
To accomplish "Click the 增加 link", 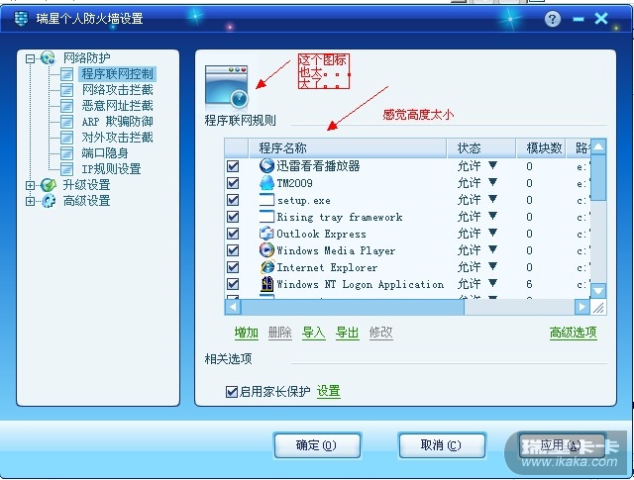I will click(x=247, y=333).
